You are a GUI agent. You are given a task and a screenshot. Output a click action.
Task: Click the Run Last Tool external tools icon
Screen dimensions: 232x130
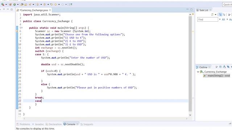coord(3,4)
